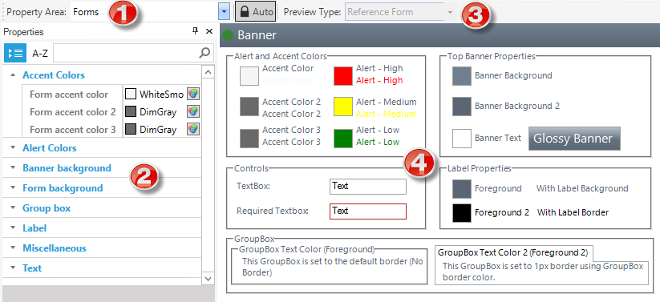This screenshot has width=660, height=302.
Task: Sort properties alphabetically with A-Z
Action: point(40,54)
